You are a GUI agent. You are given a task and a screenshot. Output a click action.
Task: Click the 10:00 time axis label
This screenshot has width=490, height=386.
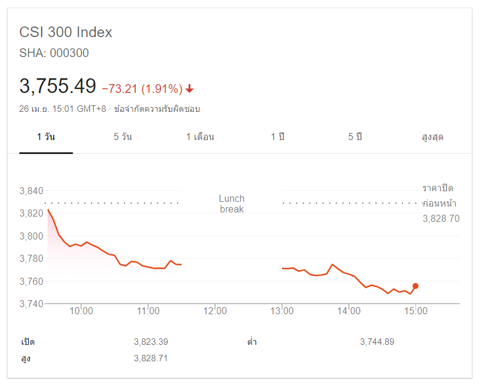pyautogui.click(x=82, y=311)
